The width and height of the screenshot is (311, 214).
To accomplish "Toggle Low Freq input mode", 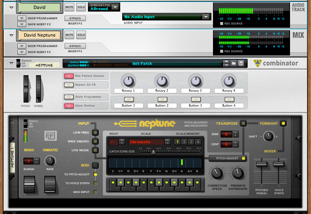I will coord(96,132).
